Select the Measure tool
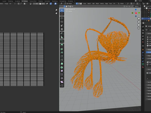 click(62, 37)
